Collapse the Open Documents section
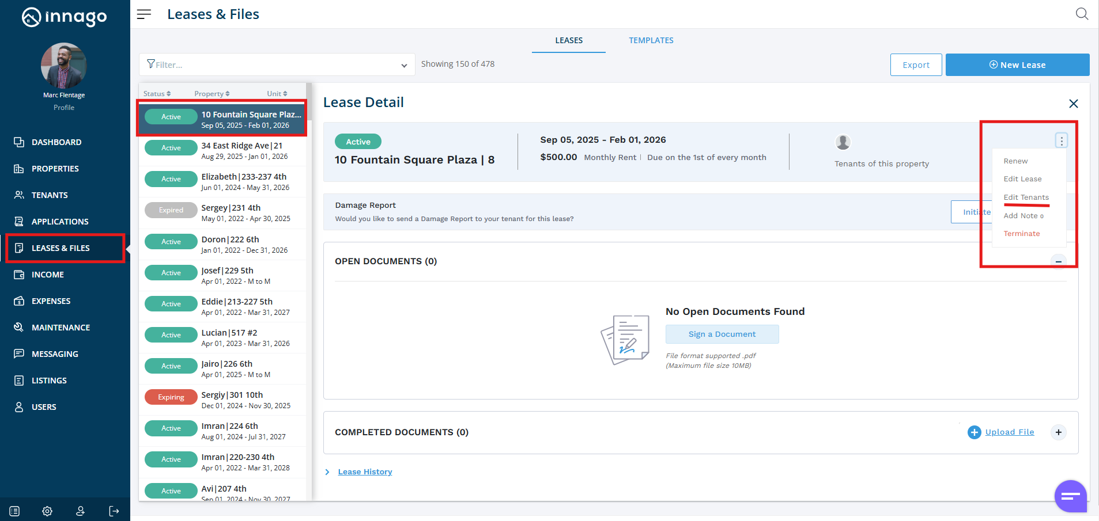The height and width of the screenshot is (521, 1099). pos(1058,262)
